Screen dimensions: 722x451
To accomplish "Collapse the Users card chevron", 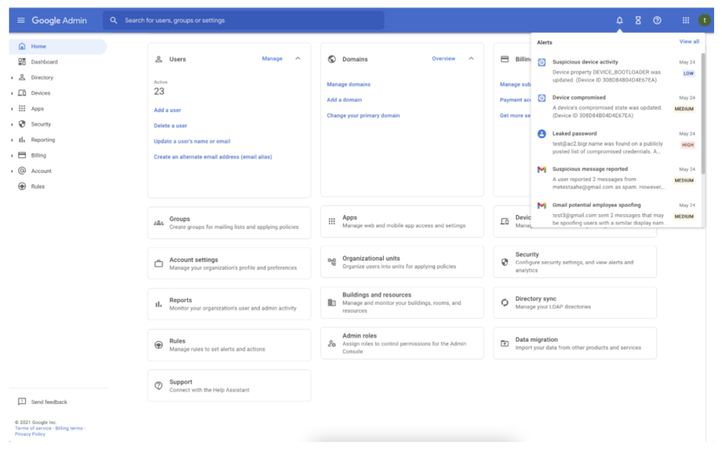I will (298, 58).
